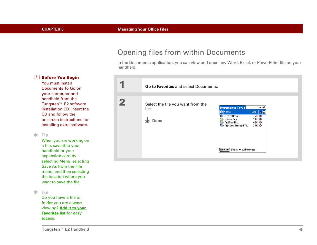Screen dimensions: 317x245
Task: Click the 'Opening files from within Documents' heading
Action: tap(181, 52)
